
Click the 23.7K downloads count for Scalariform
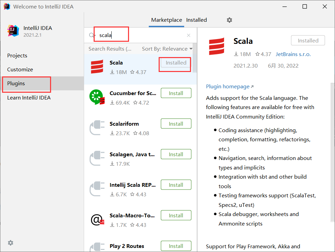pyautogui.click(x=123, y=133)
